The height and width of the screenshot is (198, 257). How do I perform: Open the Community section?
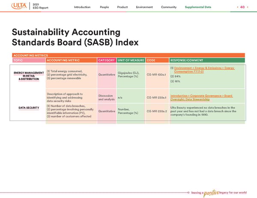click(x=169, y=7)
